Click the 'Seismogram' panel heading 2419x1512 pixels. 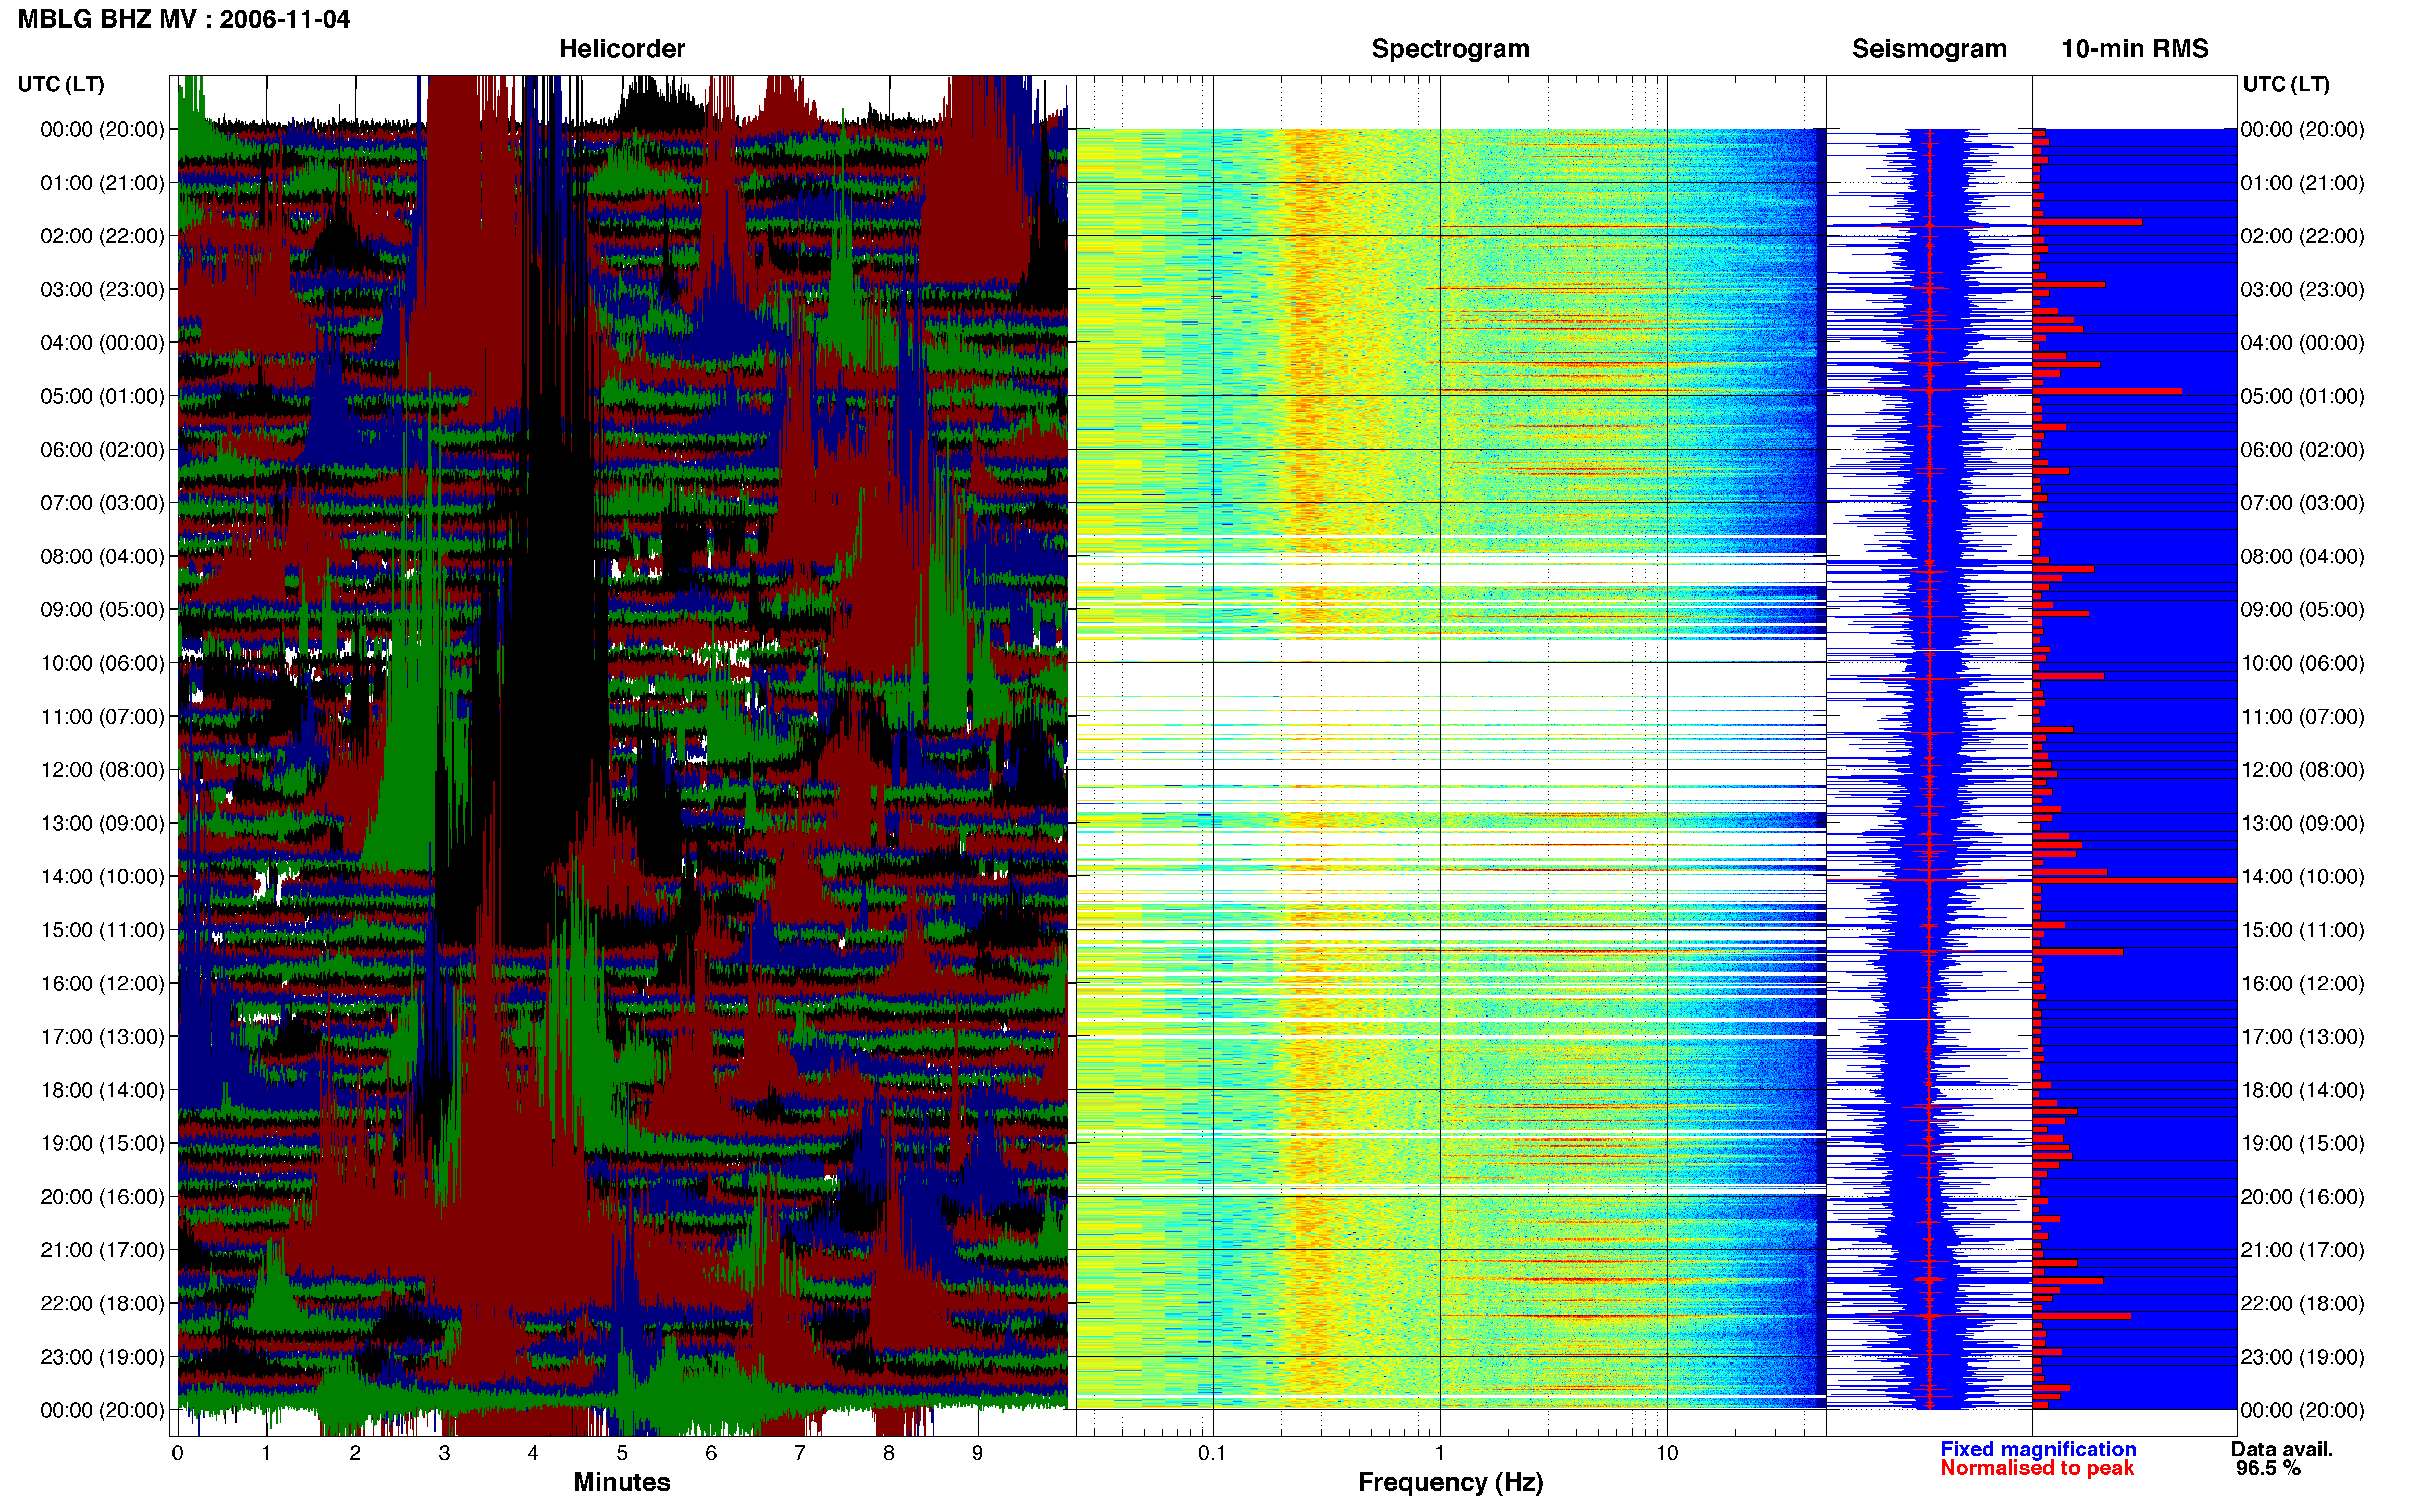[1929, 49]
